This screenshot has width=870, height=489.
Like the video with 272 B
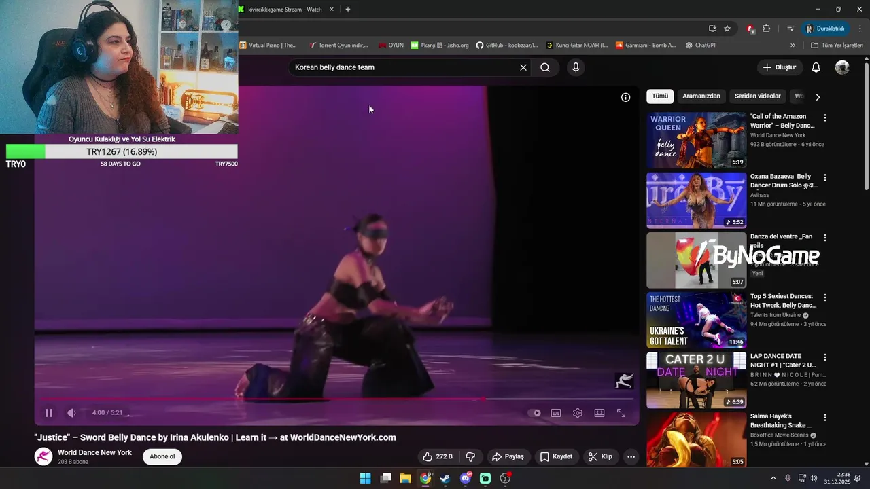438,456
